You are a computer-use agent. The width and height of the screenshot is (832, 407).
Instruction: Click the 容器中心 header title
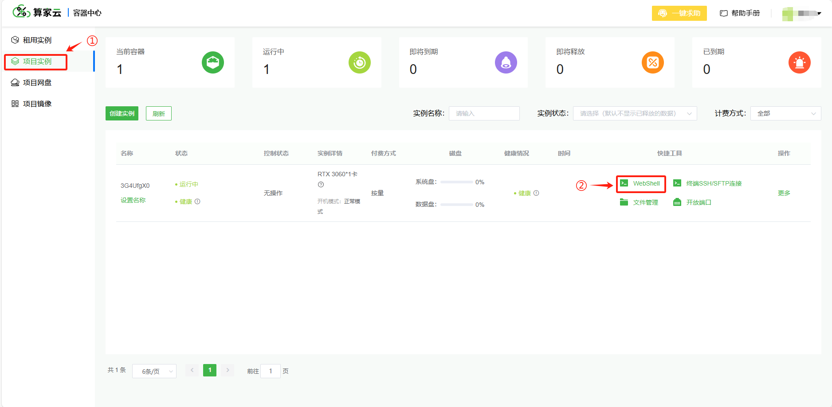coord(87,13)
